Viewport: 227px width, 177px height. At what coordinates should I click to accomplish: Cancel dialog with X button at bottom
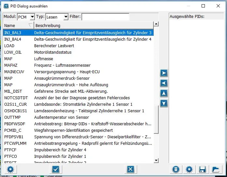[130, 169]
